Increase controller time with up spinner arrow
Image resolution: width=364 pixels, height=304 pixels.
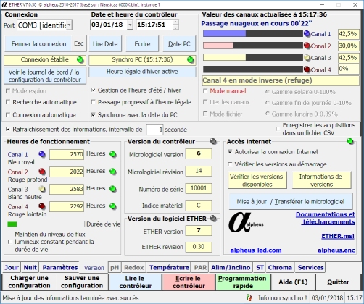click(x=175, y=22)
